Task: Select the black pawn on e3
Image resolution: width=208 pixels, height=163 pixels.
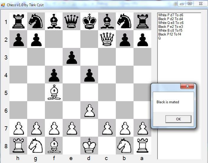Action: pyautogui.click(x=71, y=57)
